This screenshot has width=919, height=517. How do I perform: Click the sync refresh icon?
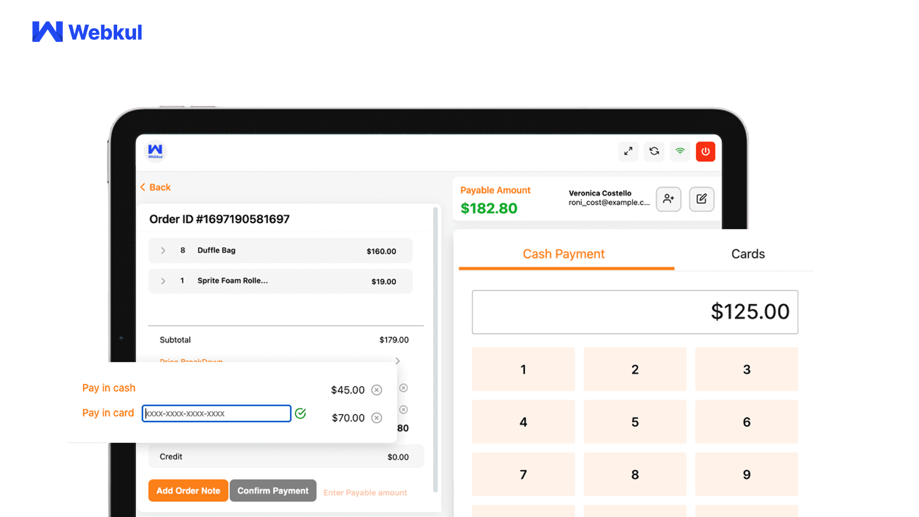click(654, 151)
